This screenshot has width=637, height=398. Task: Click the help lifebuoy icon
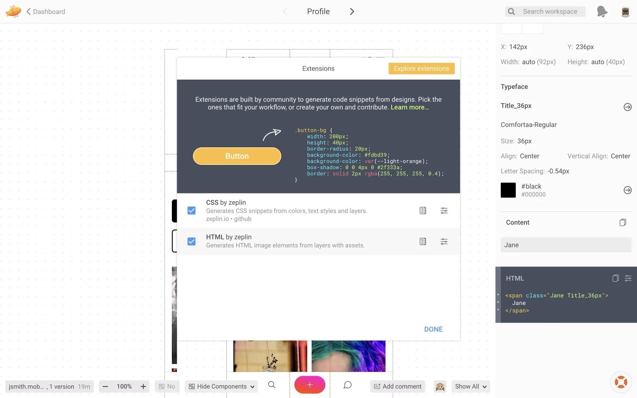(621, 382)
